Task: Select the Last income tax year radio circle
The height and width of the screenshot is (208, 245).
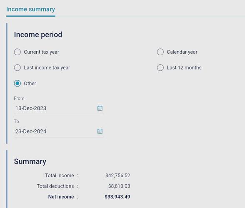Action: [x=17, y=68]
